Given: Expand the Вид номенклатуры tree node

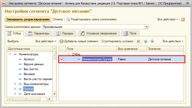Looking at the screenshot, I should [15, 84].
